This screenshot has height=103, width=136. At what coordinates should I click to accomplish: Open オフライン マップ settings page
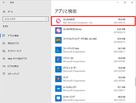pos(14,51)
